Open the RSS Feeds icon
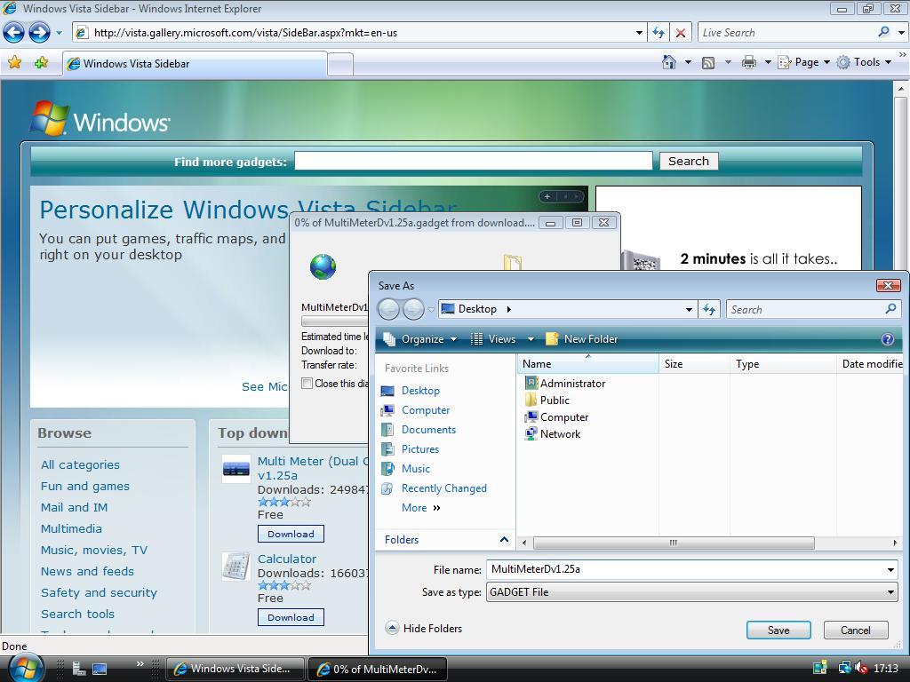This screenshot has width=910, height=682. tap(708, 63)
